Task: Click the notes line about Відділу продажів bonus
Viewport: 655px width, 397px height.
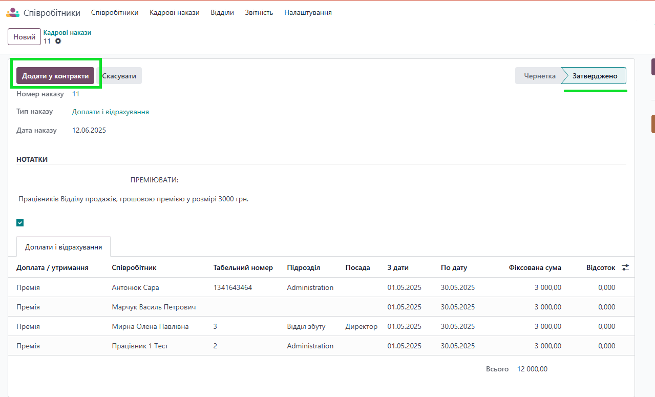Action: tap(133, 199)
